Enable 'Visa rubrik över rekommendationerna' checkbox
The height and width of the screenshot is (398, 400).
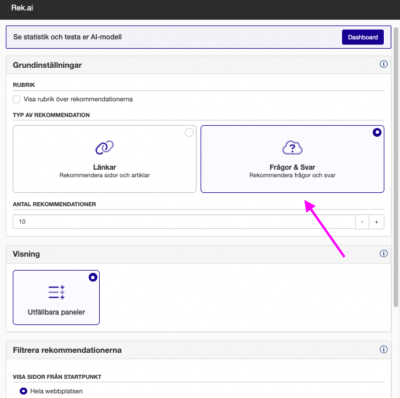pos(17,99)
